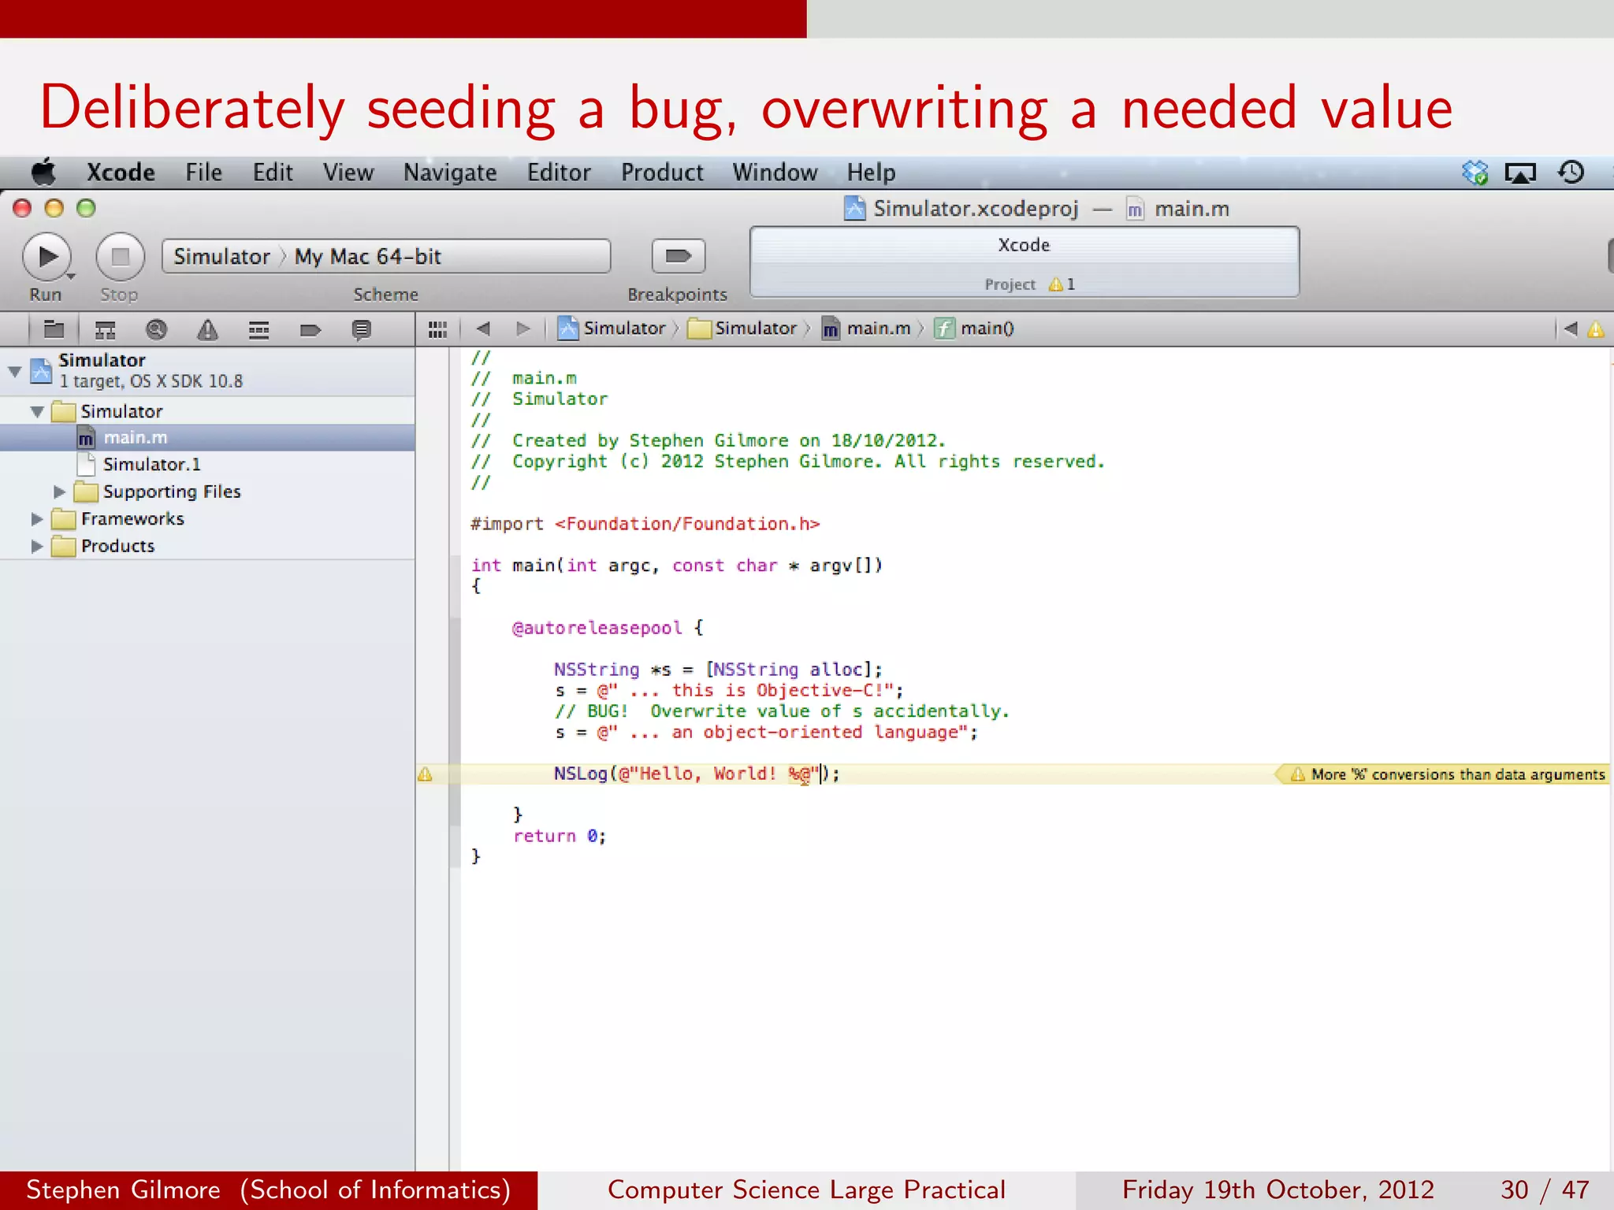
Task: Select main.m in navigator
Action: pyautogui.click(x=207, y=437)
